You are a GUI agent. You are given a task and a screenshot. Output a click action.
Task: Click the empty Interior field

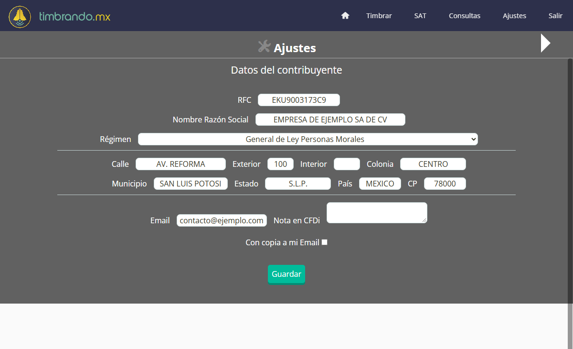pos(347,164)
